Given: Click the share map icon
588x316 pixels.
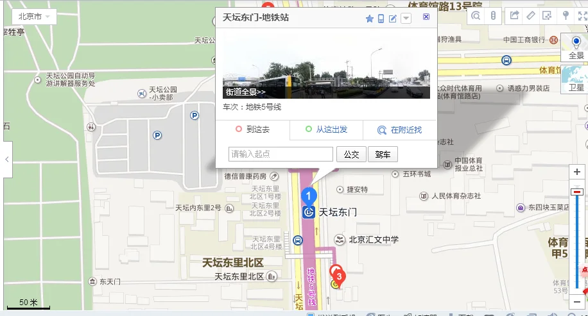Looking at the screenshot, I should 514,15.
